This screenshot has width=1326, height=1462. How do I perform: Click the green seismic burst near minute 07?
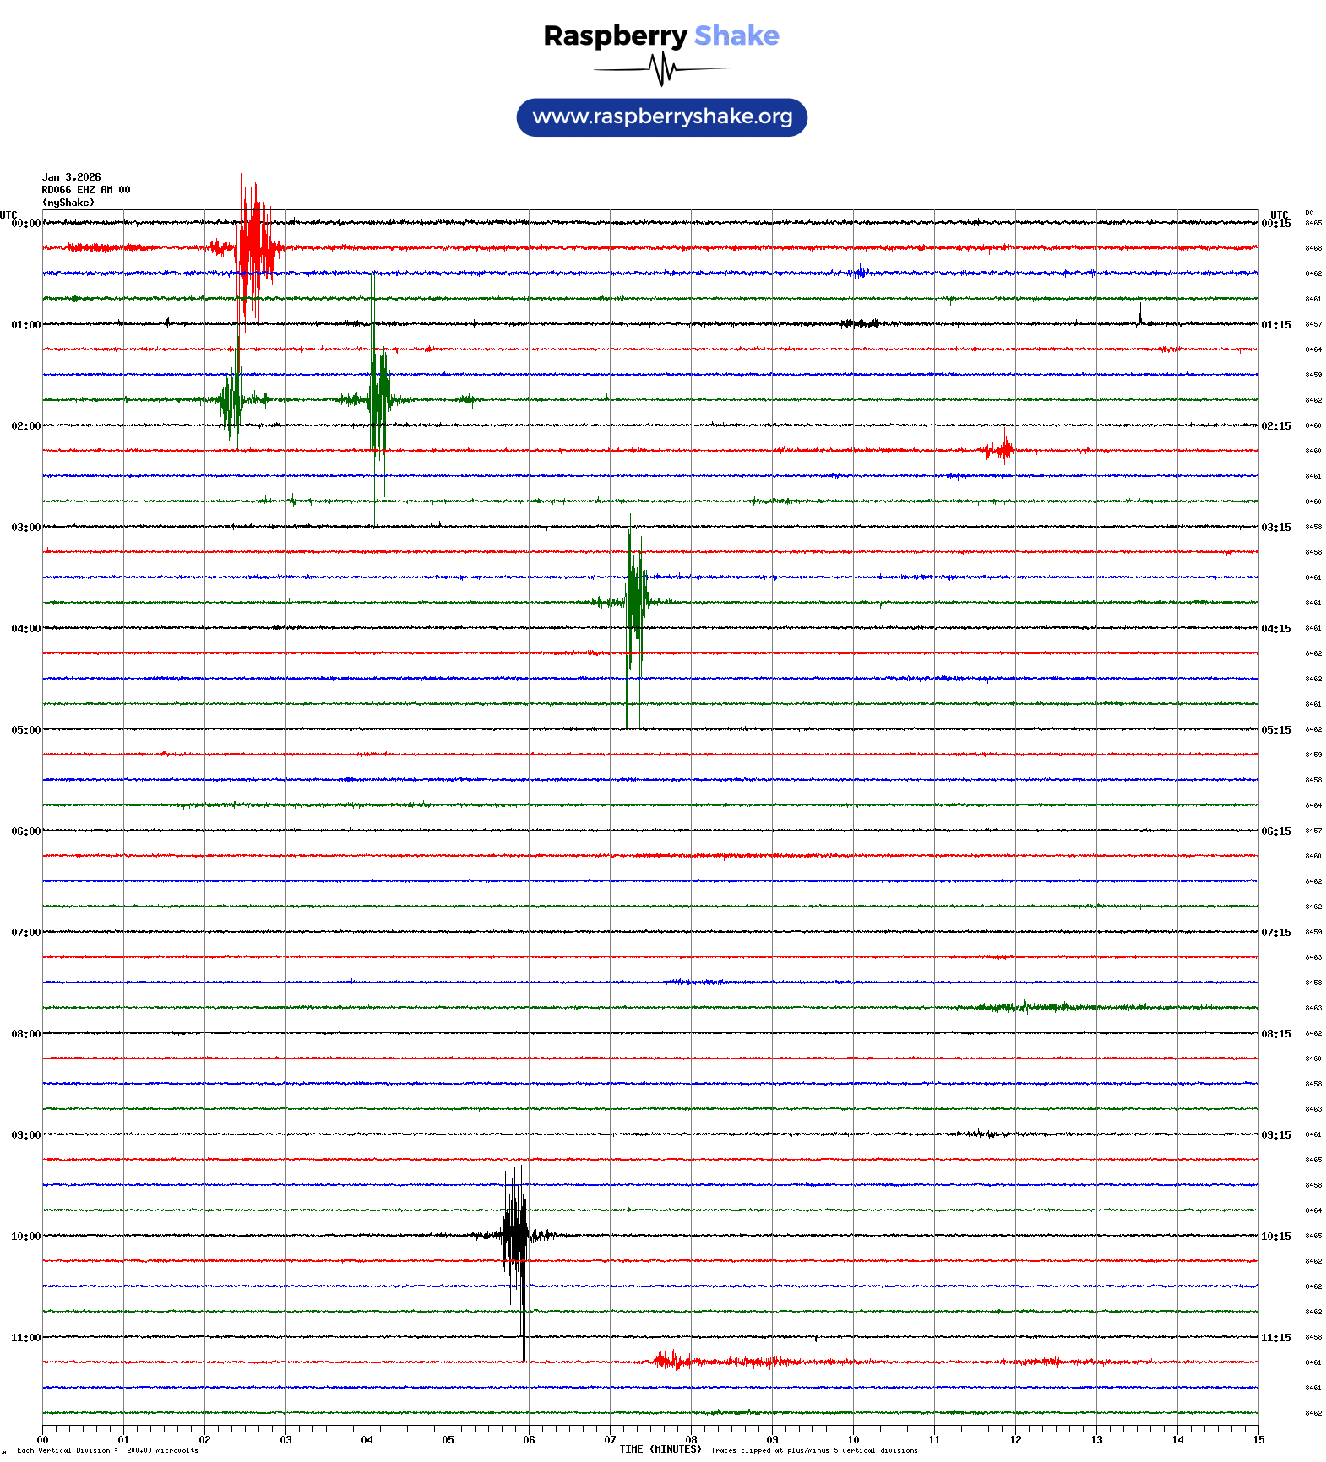tap(635, 602)
